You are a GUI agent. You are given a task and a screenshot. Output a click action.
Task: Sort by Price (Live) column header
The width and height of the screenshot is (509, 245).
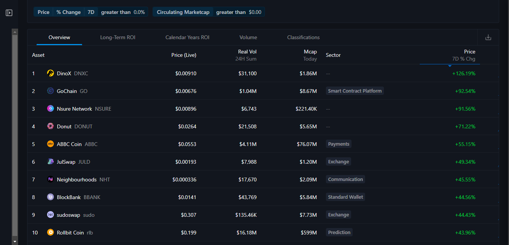[x=184, y=55]
